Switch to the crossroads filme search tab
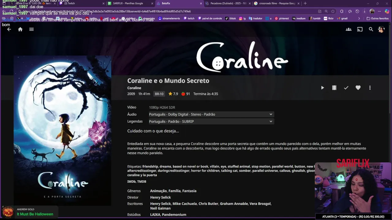This screenshot has width=392, height=220. 277,3
